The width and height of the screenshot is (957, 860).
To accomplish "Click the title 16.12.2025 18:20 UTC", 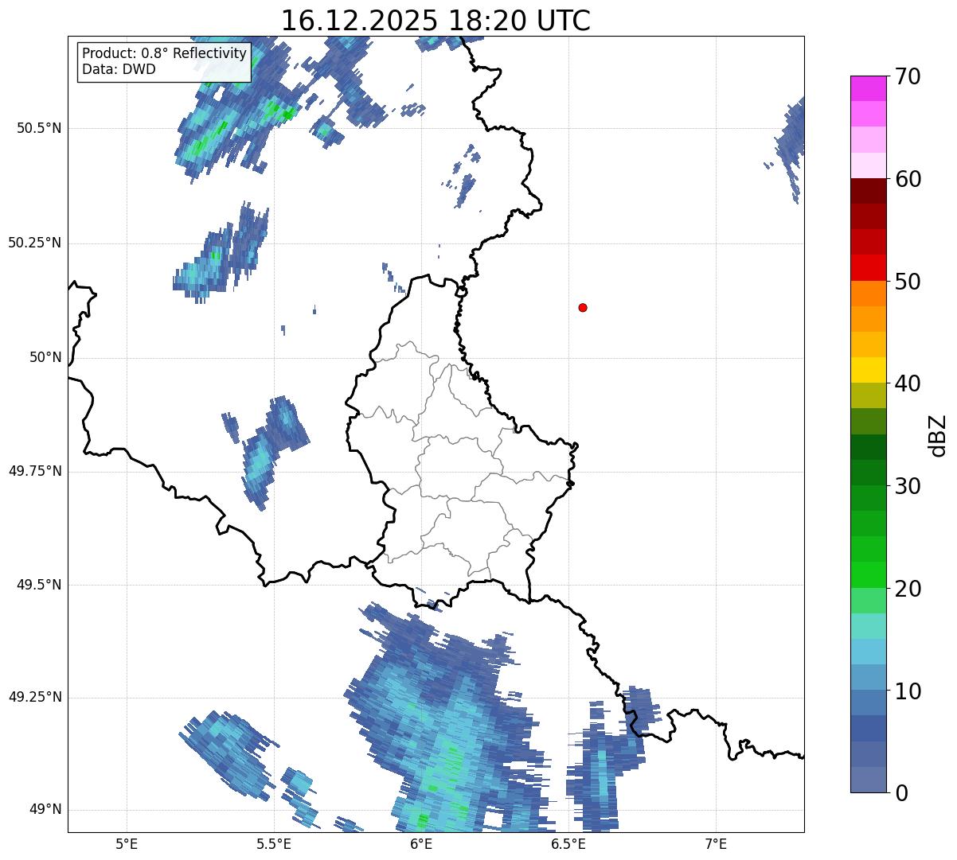I will (436, 21).
